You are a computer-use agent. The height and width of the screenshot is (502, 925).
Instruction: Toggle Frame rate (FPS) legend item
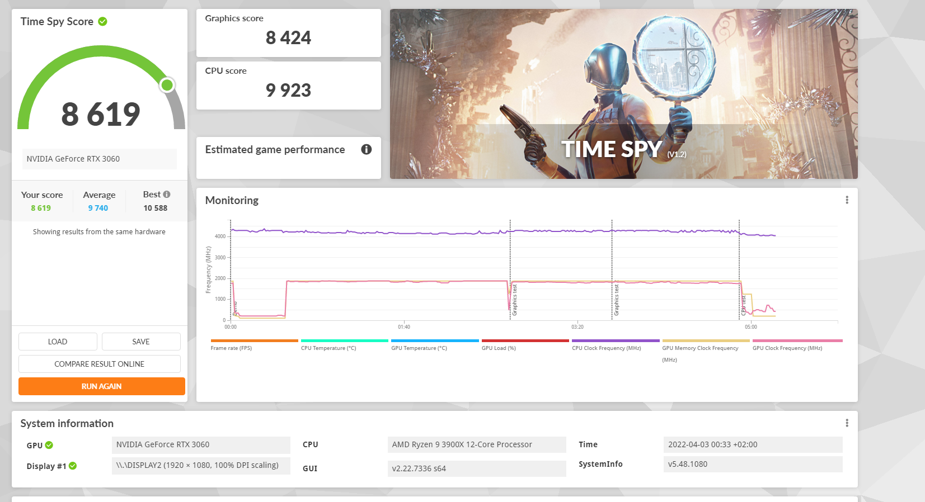pyautogui.click(x=231, y=348)
